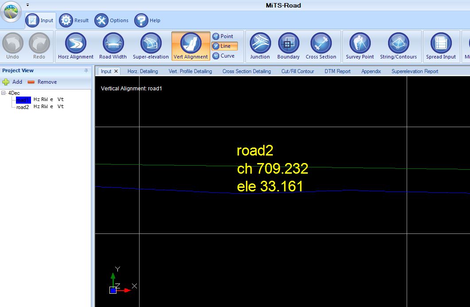Open the DTM Report tab

tap(338, 71)
